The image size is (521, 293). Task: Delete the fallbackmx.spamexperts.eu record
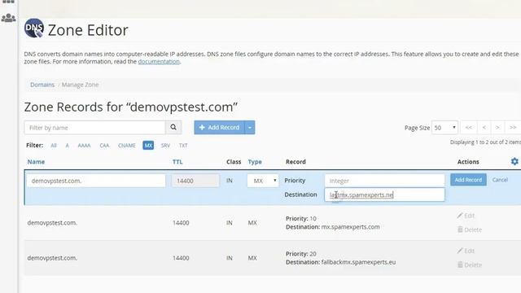point(470,265)
